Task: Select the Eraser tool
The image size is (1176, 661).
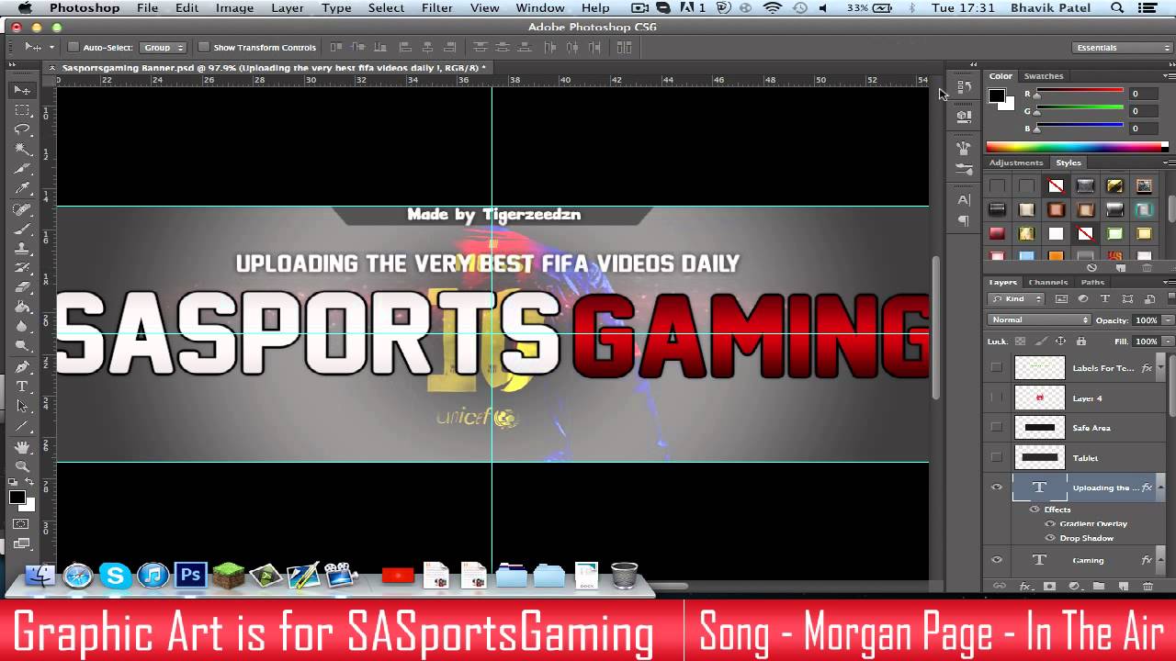Action: (x=22, y=287)
